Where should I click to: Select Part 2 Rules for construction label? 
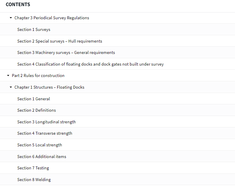[38, 76]
